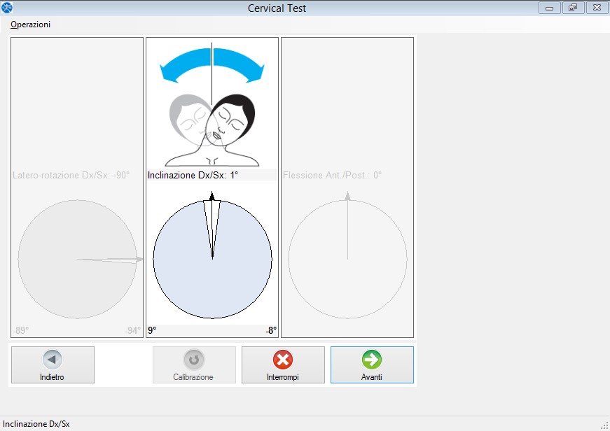610x431 pixels.
Task: Click the greyed-out Calibrazione button
Action: click(x=194, y=365)
